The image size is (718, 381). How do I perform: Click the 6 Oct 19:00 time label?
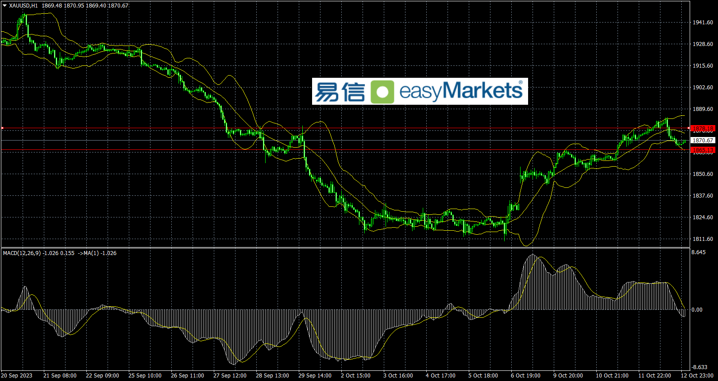click(x=525, y=376)
